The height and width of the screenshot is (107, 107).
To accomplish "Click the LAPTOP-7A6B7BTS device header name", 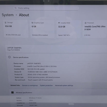I will pyautogui.click(x=14, y=48).
